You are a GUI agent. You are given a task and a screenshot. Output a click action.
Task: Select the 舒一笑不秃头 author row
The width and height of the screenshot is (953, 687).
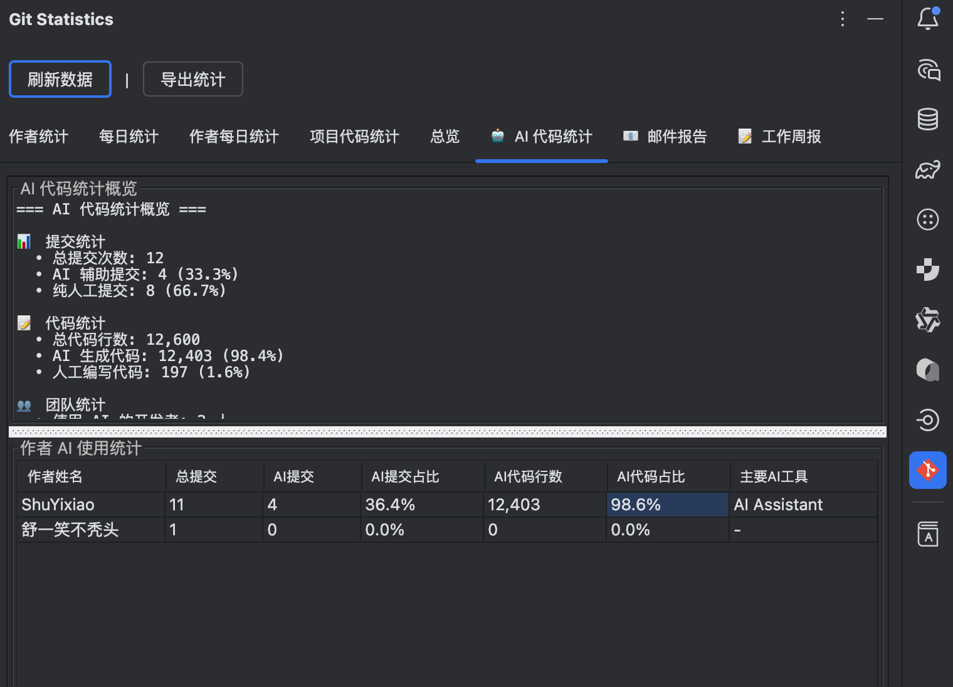(x=70, y=530)
